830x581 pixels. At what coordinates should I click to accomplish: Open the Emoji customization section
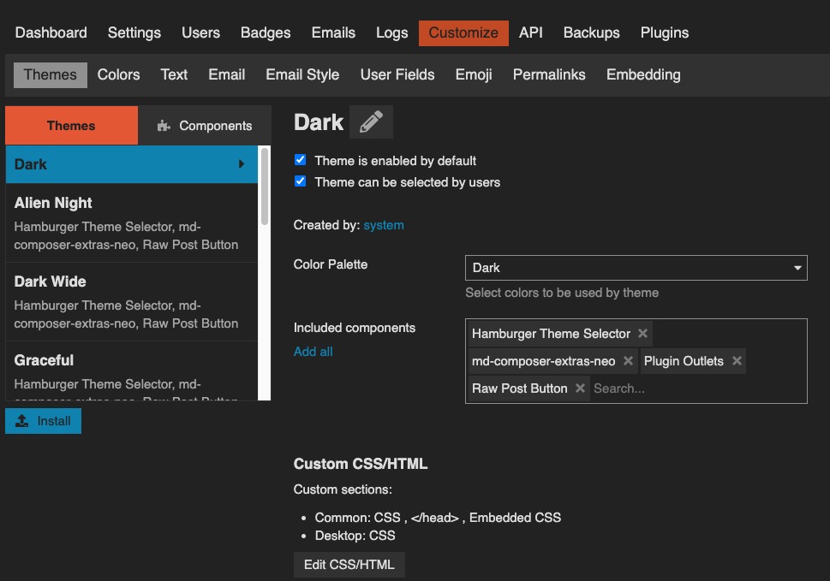(474, 75)
